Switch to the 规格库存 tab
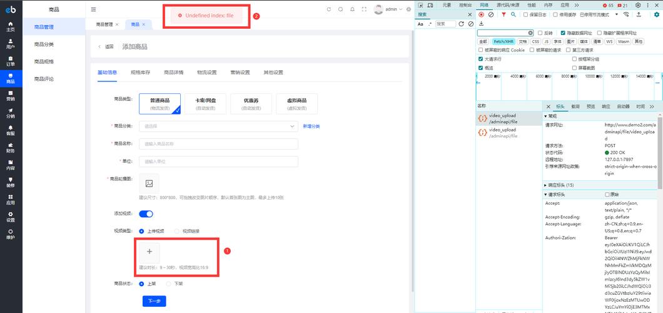This screenshot has width=663, height=313. 140,73
